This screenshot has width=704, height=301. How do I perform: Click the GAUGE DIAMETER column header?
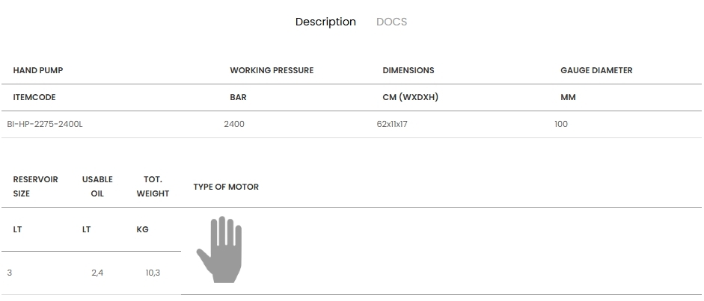pos(596,70)
